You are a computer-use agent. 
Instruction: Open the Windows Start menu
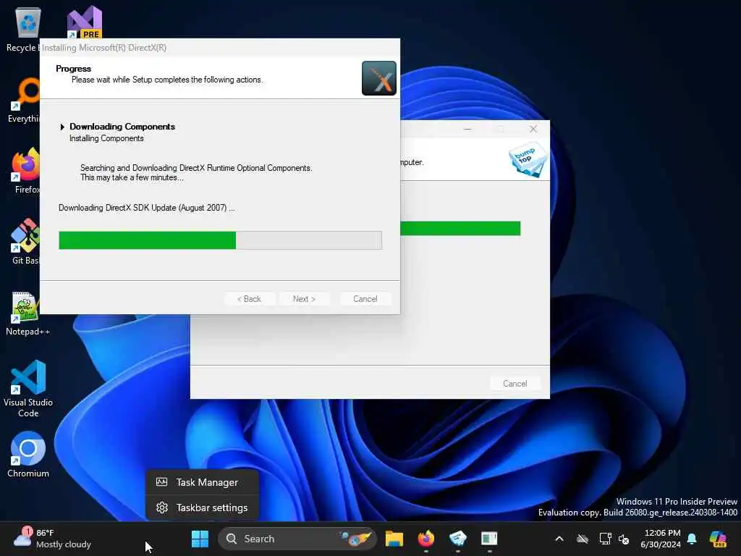pyautogui.click(x=200, y=539)
